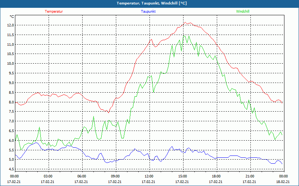Image resolution: width=299 pixels, height=186 pixels.
Task: Click the green windchill curve's highest peak
Action: (x=184, y=36)
